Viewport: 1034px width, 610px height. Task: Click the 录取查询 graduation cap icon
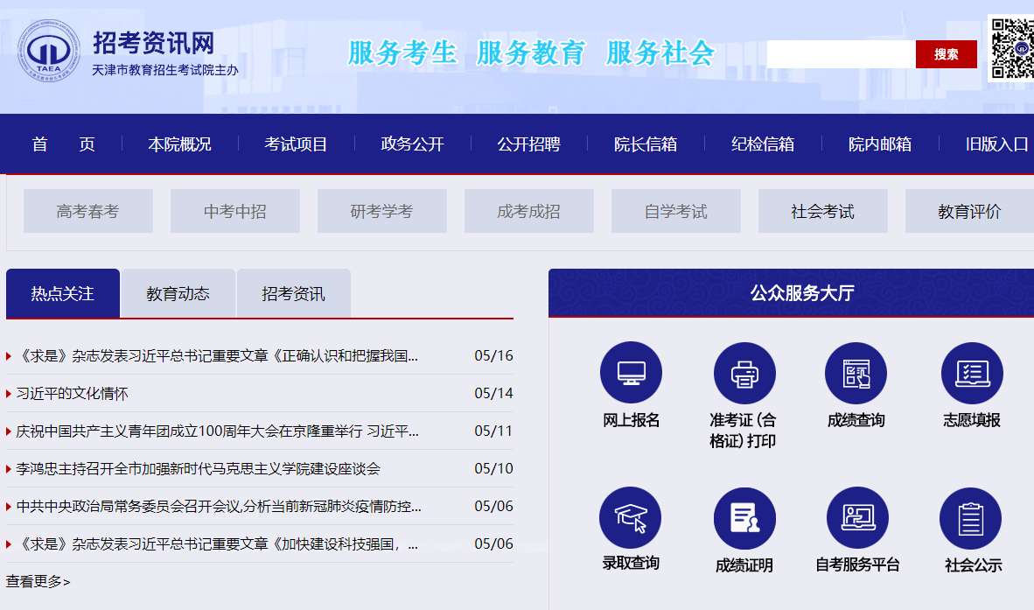(630, 517)
